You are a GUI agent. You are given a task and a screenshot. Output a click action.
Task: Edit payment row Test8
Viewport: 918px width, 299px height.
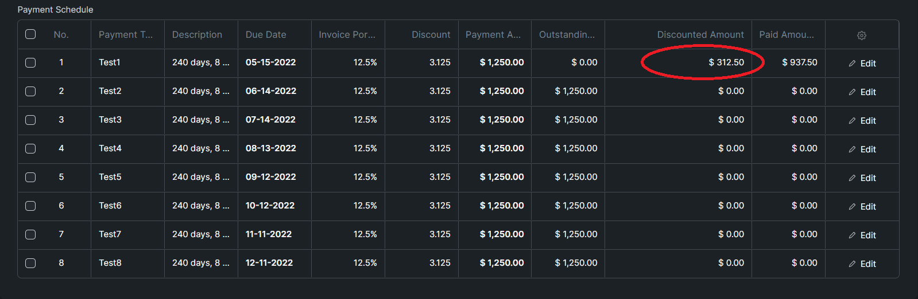pyautogui.click(x=862, y=264)
